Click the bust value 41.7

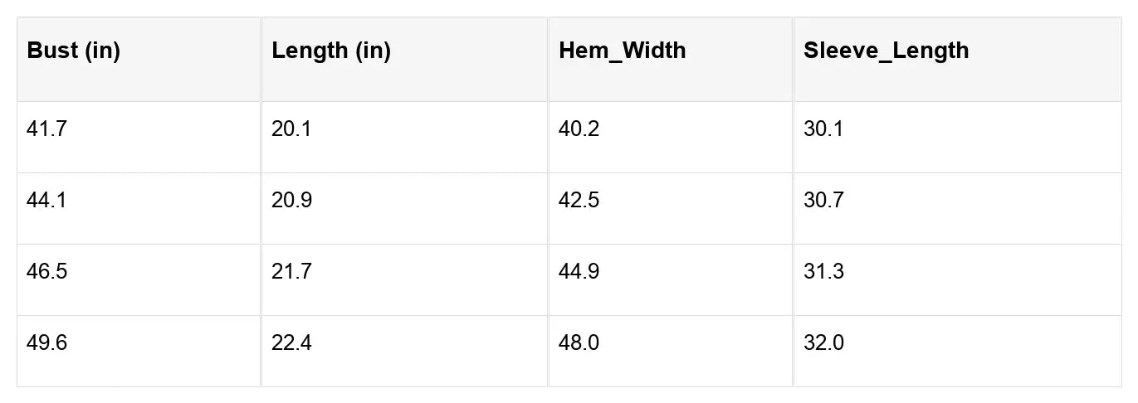[x=47, y=129]
